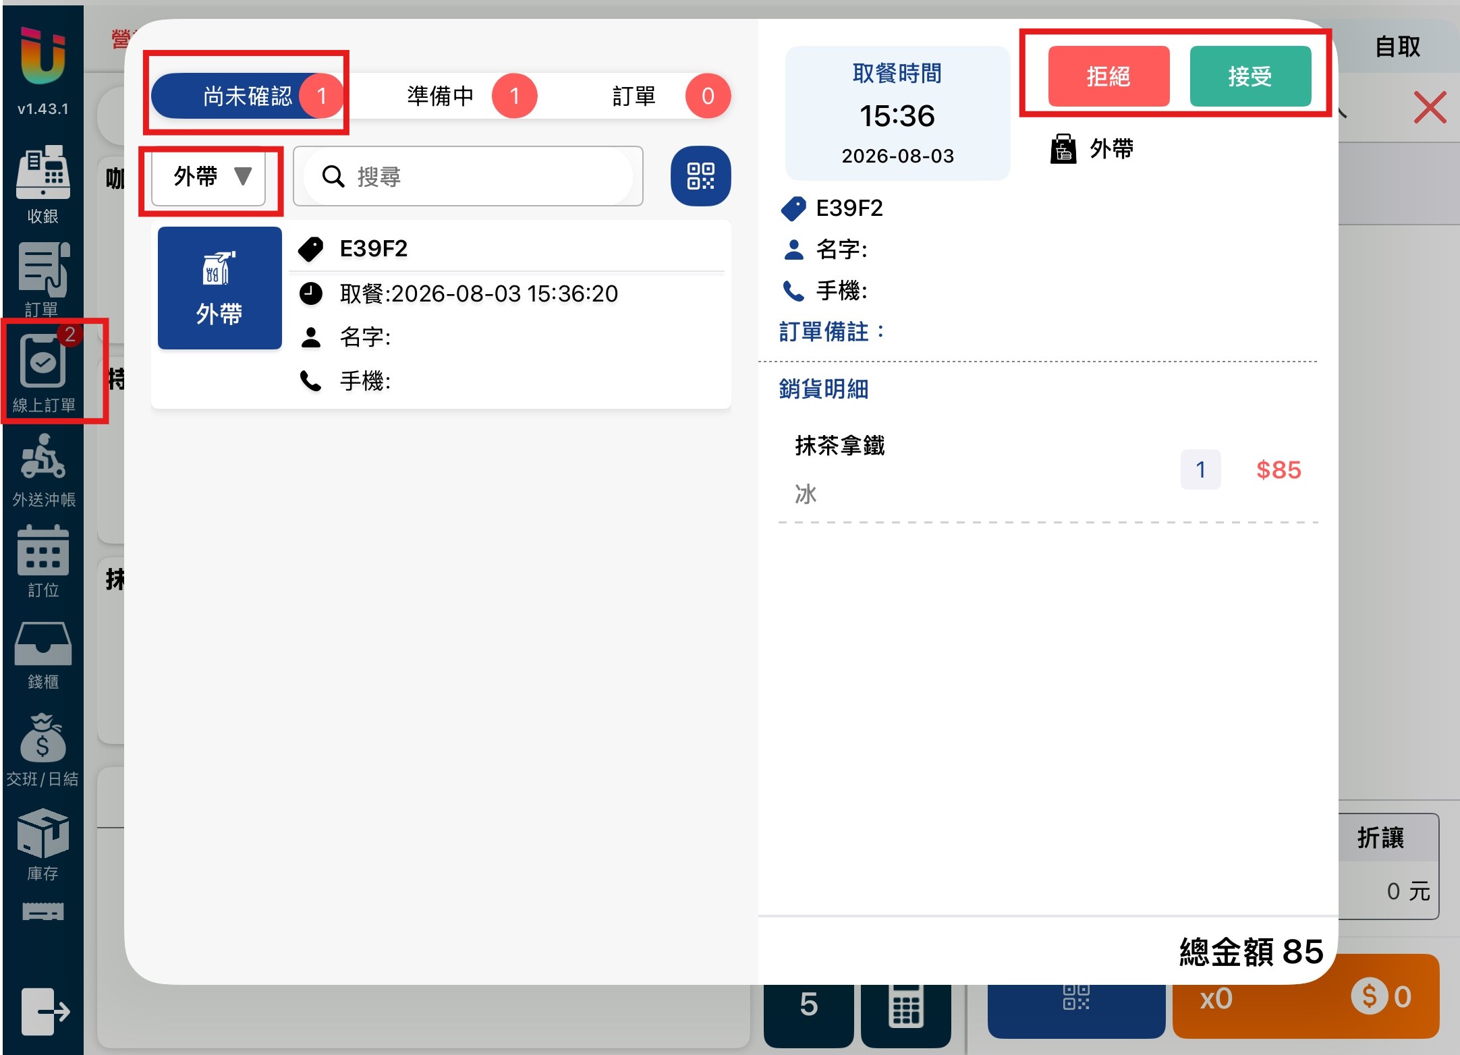Click the 外帶 takeout bag label in details
The width and height of the screenshot is (1460, 1055).
(1092, 148)
